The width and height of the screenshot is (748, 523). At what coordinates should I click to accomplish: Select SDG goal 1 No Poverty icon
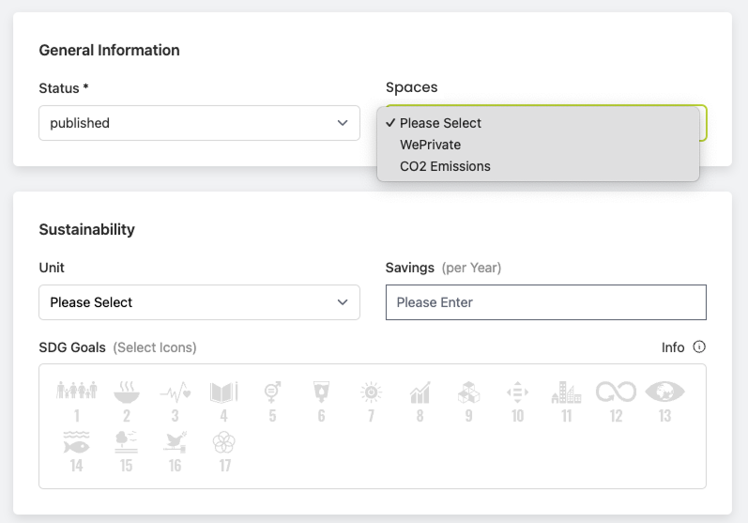(x=77, y=401)
